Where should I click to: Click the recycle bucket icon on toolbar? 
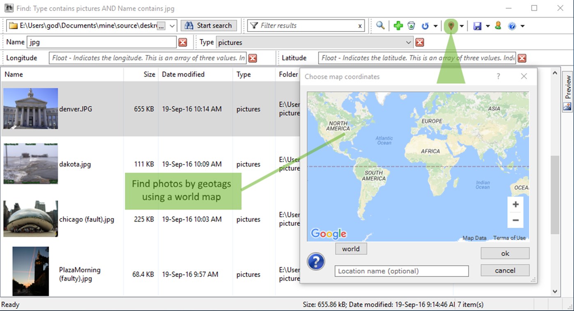point(411,25)
